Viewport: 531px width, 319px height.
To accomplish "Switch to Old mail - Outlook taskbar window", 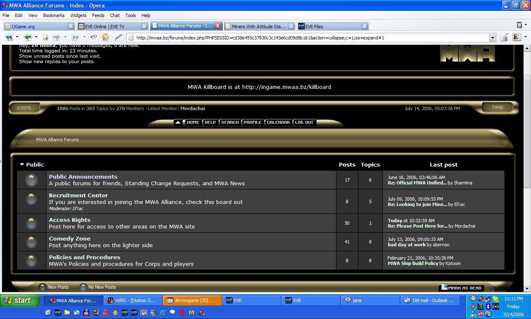I will coord(430,300).
